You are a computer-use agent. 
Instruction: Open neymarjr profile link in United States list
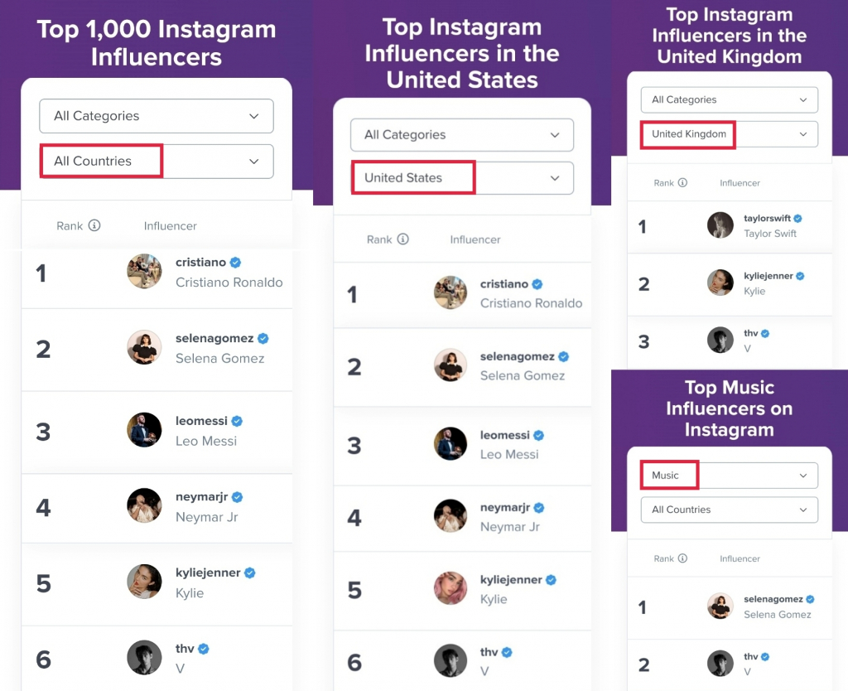tap(505, 508)
